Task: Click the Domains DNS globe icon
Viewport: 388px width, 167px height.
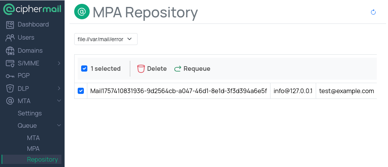Action: (x=10, y=51)
